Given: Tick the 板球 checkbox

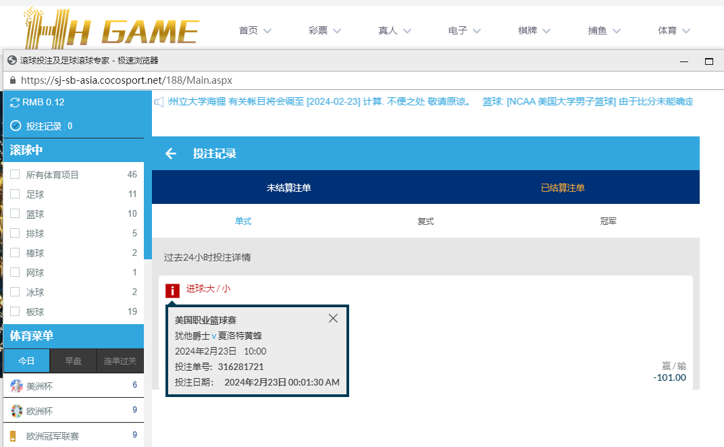Looking at the screenshot, I should tap(15, 311).
